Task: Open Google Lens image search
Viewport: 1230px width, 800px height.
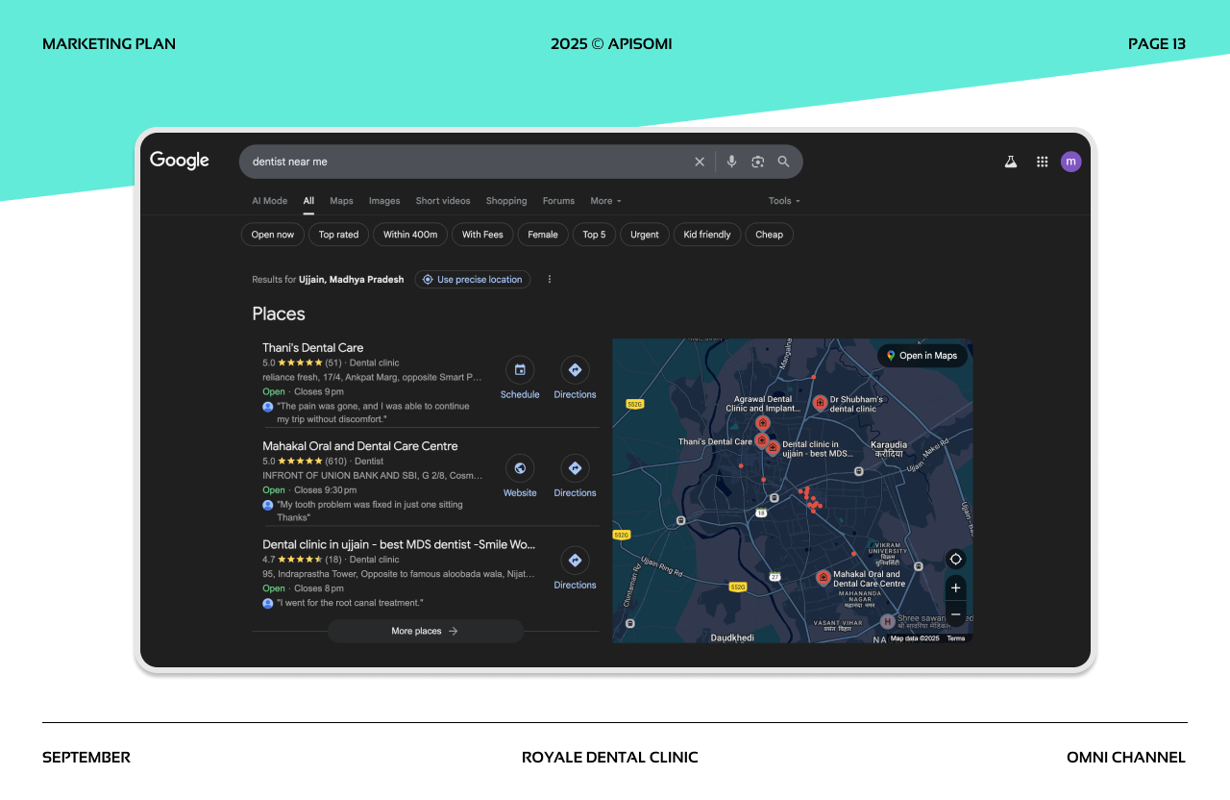Action: coord(757,162)
